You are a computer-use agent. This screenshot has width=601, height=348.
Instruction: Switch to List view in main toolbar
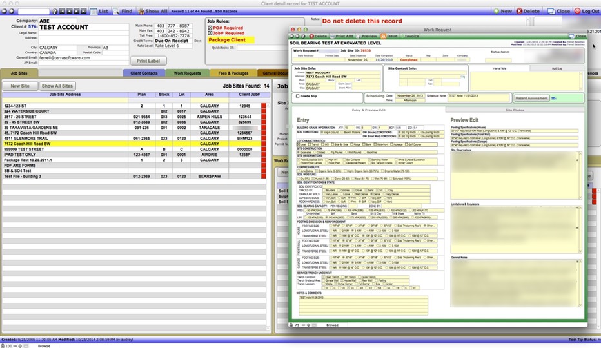[x=99, y=11]
